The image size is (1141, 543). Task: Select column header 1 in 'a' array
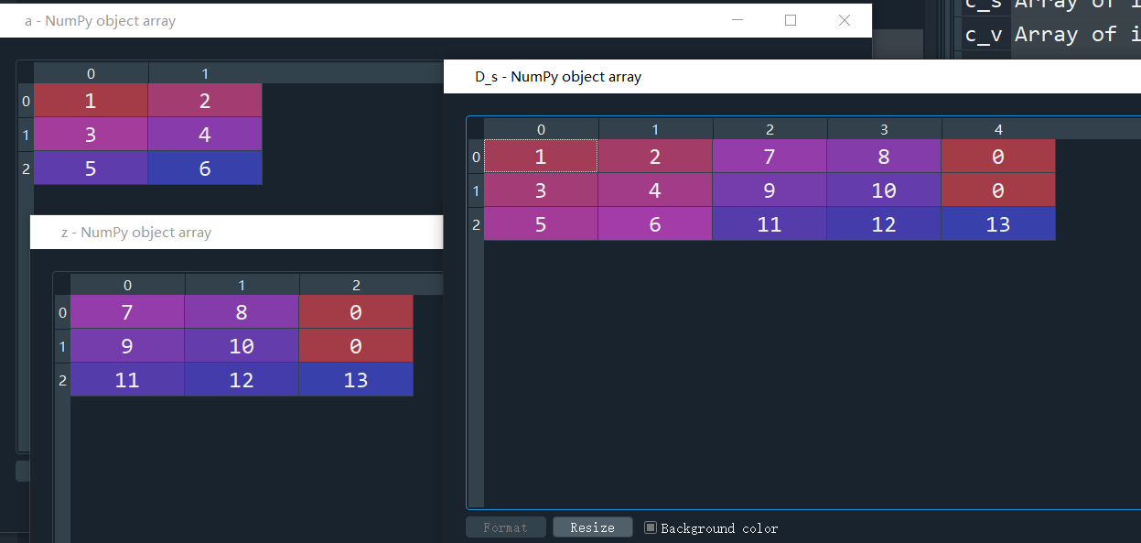(205, 73)
